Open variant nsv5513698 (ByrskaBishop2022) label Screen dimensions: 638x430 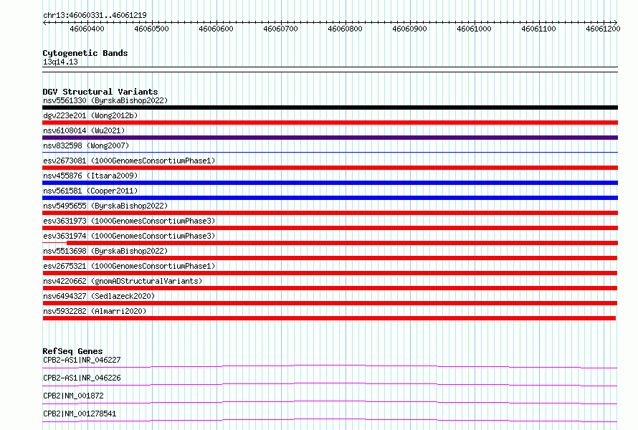pyautogui.click(x=105, y=251)
